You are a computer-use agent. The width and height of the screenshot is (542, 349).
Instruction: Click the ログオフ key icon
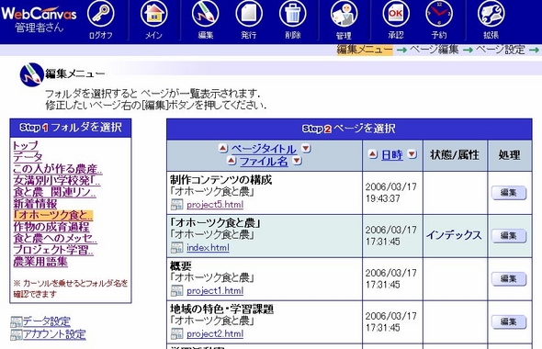point(100,14)
